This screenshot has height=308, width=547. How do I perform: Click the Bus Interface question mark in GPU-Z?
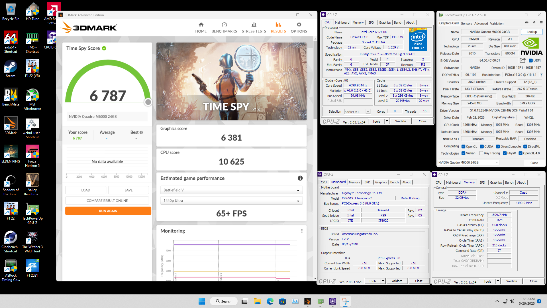point(541,75)
